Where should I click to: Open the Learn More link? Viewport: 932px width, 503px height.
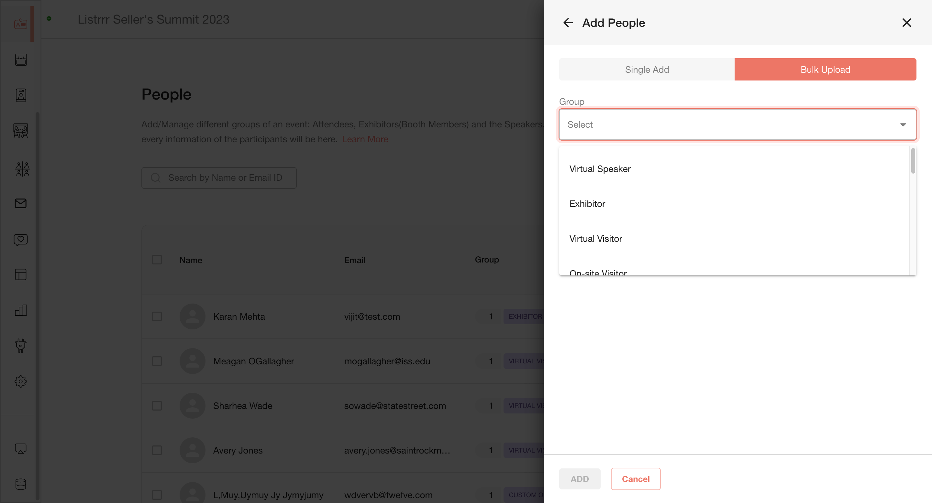coord(365,139)
